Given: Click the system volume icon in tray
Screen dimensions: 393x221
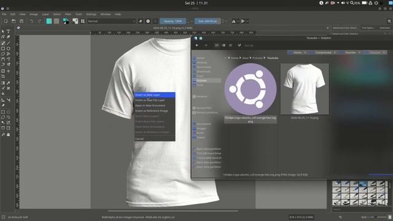Looking at the screenshot, I should point(343,3).
